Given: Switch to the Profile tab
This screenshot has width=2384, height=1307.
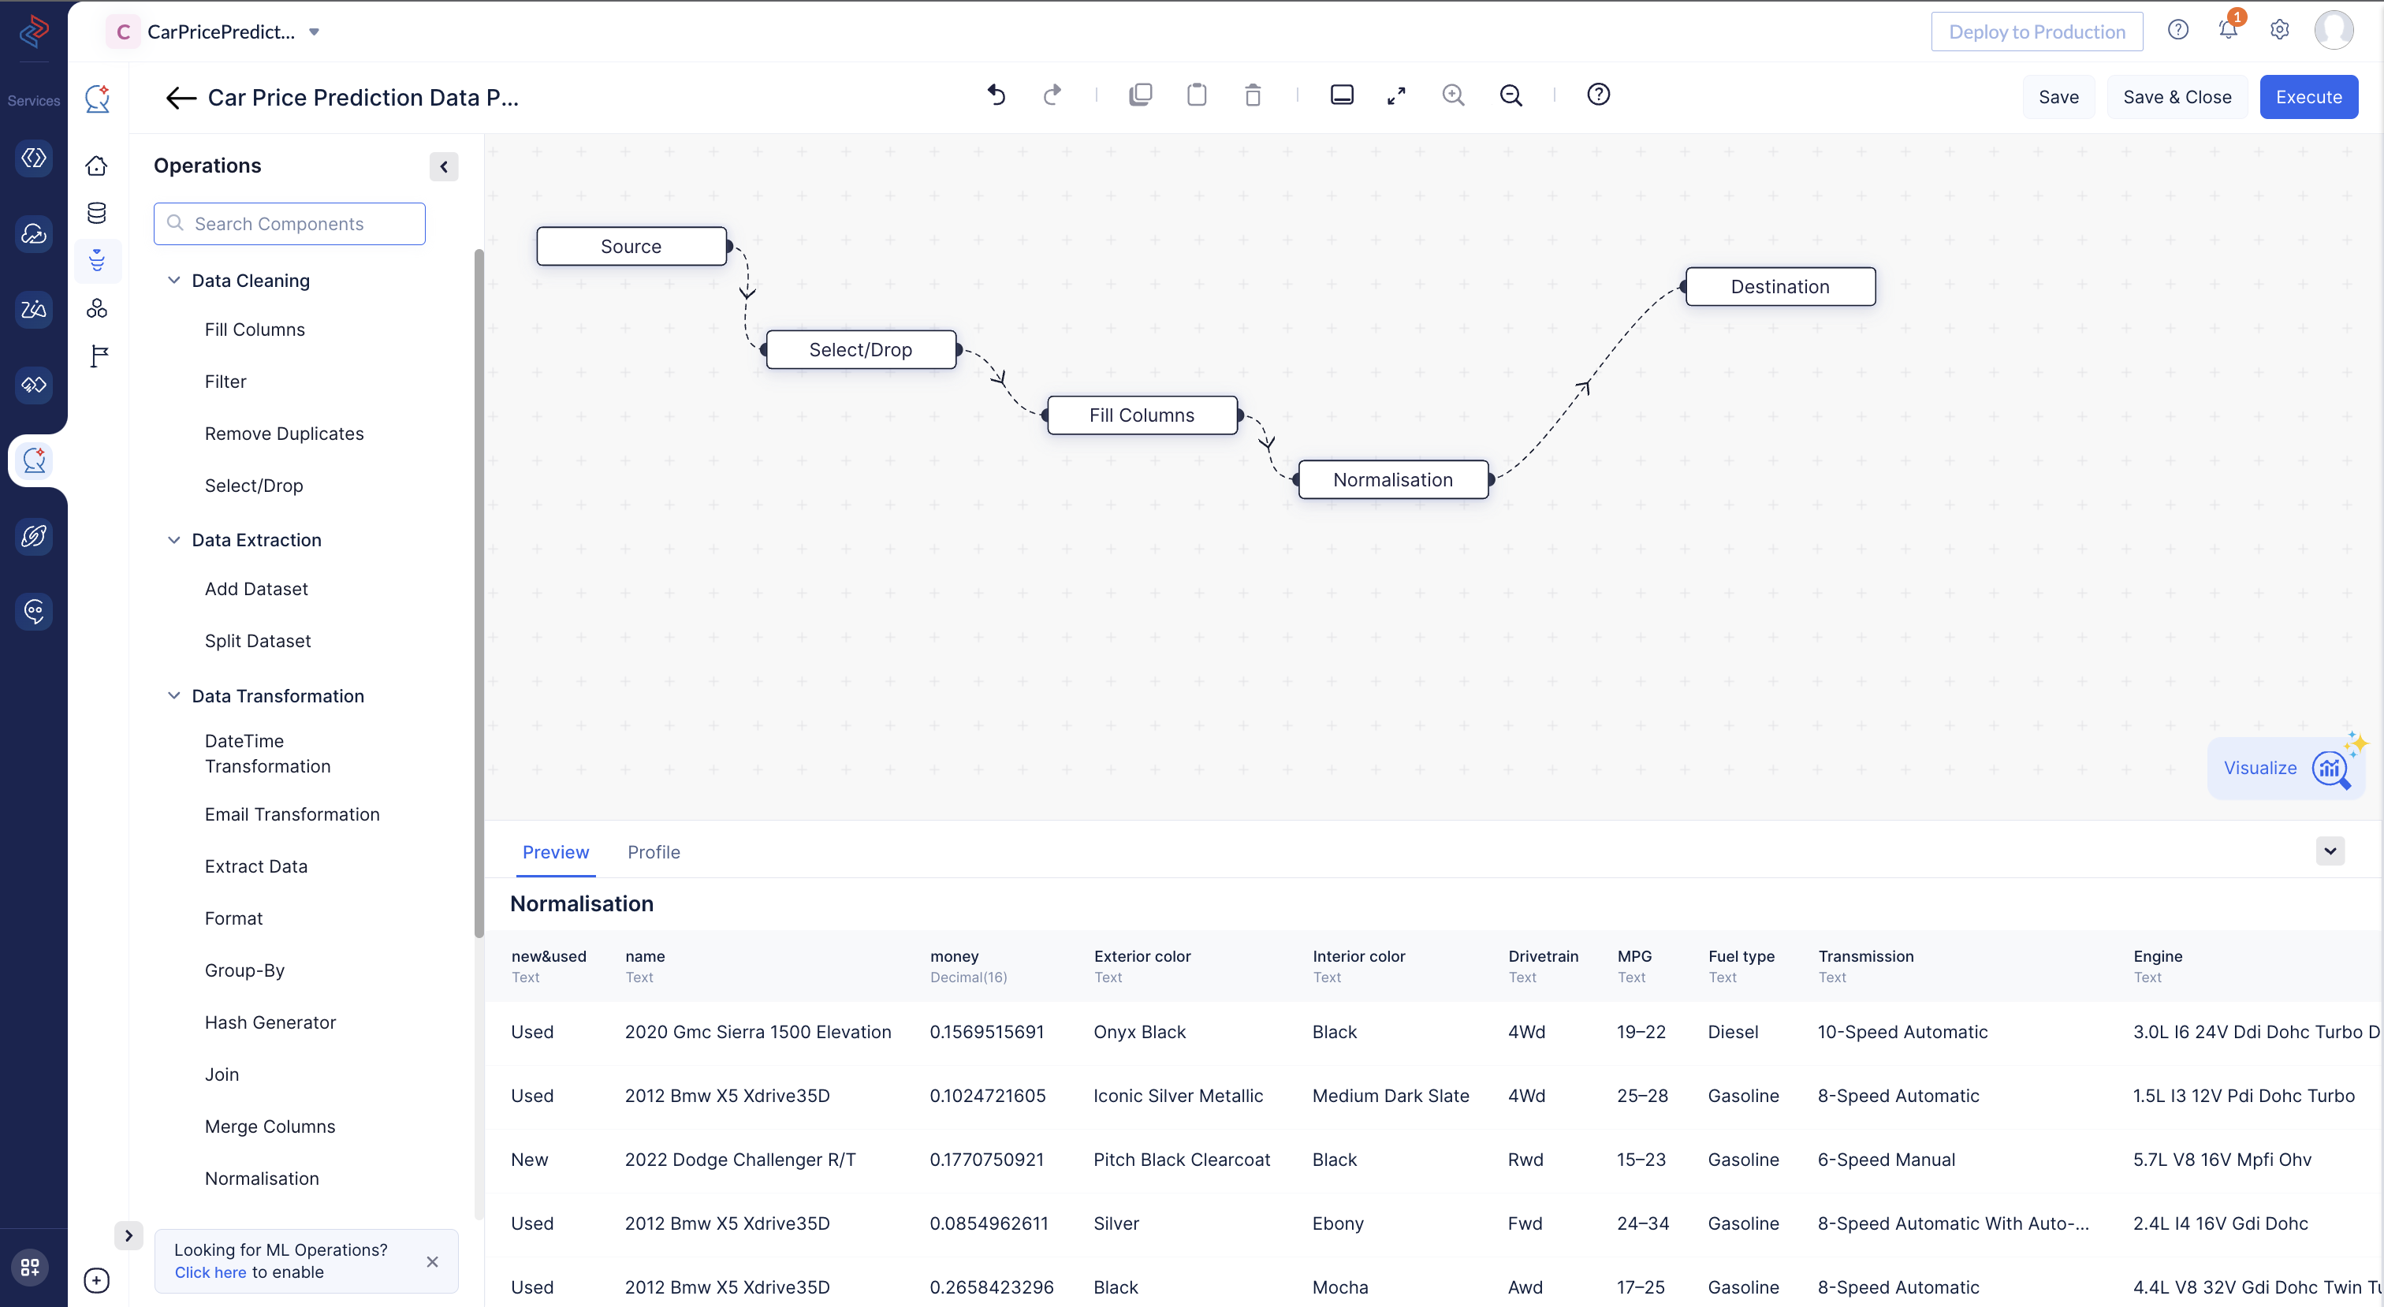Looking at the screenshot, I should pyautogui.click(x=654, y=851).
